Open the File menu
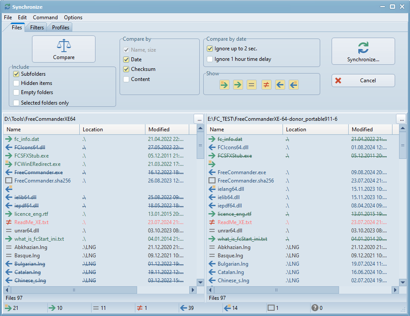Screen dimensions: 410x316 (x=8, y=18)
